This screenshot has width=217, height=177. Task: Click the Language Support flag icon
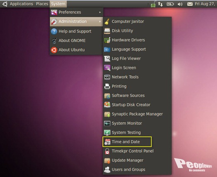[x=107, y=50]
